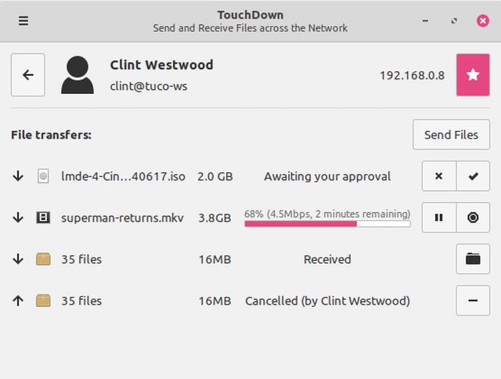Viewport: 501px width, 379px height.
Task: Click the ISO disc file icon
Action: [x=43, y=176]
